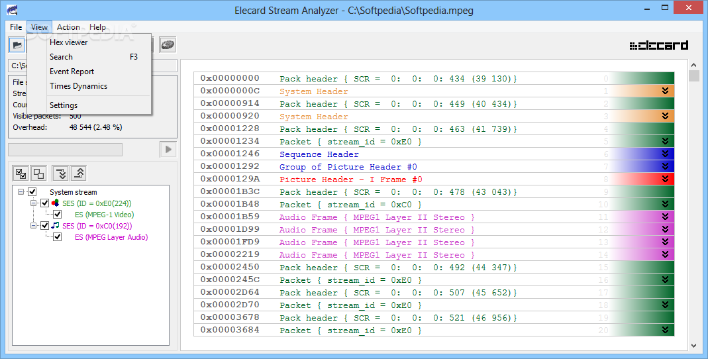
Task: Click the 'Sequence Header' text
Action: pos(319,154)
